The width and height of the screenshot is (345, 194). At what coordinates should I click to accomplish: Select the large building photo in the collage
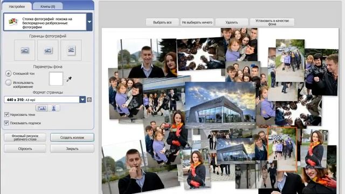point(220,105)
